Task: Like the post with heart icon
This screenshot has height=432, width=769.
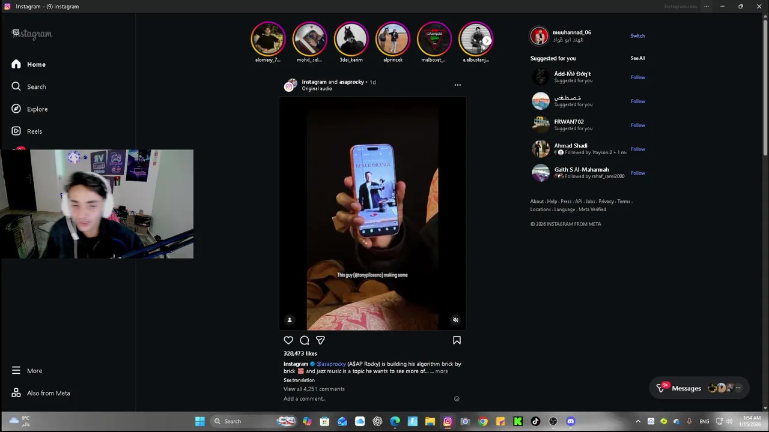Action: (x=288, y=340)
